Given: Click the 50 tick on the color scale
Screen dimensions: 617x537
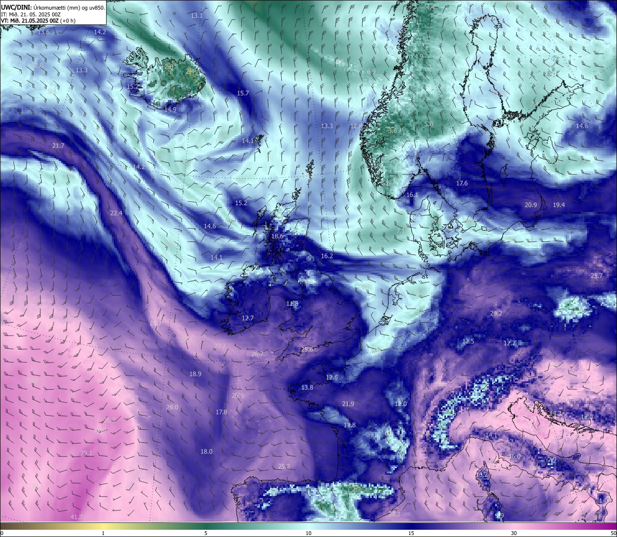Looking at the screenshot, I should point(613,533).
